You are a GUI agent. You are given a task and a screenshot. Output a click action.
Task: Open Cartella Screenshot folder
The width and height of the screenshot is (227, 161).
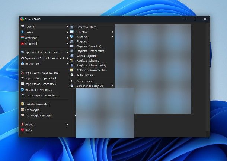point(37,104)
